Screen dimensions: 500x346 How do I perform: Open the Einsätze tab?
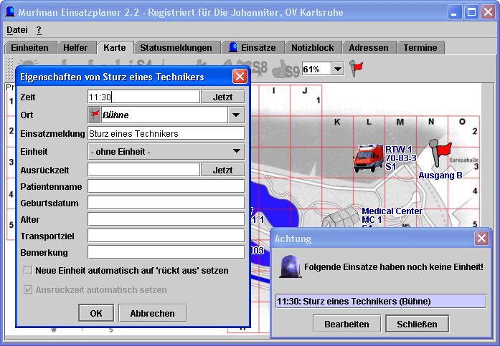pos(252,47)
